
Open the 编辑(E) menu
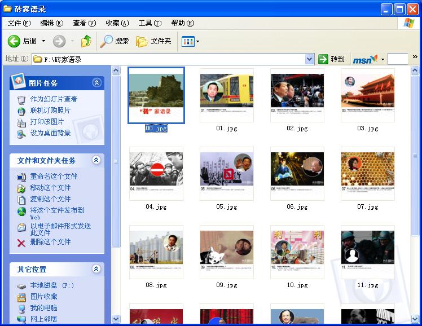coord(52,23)
